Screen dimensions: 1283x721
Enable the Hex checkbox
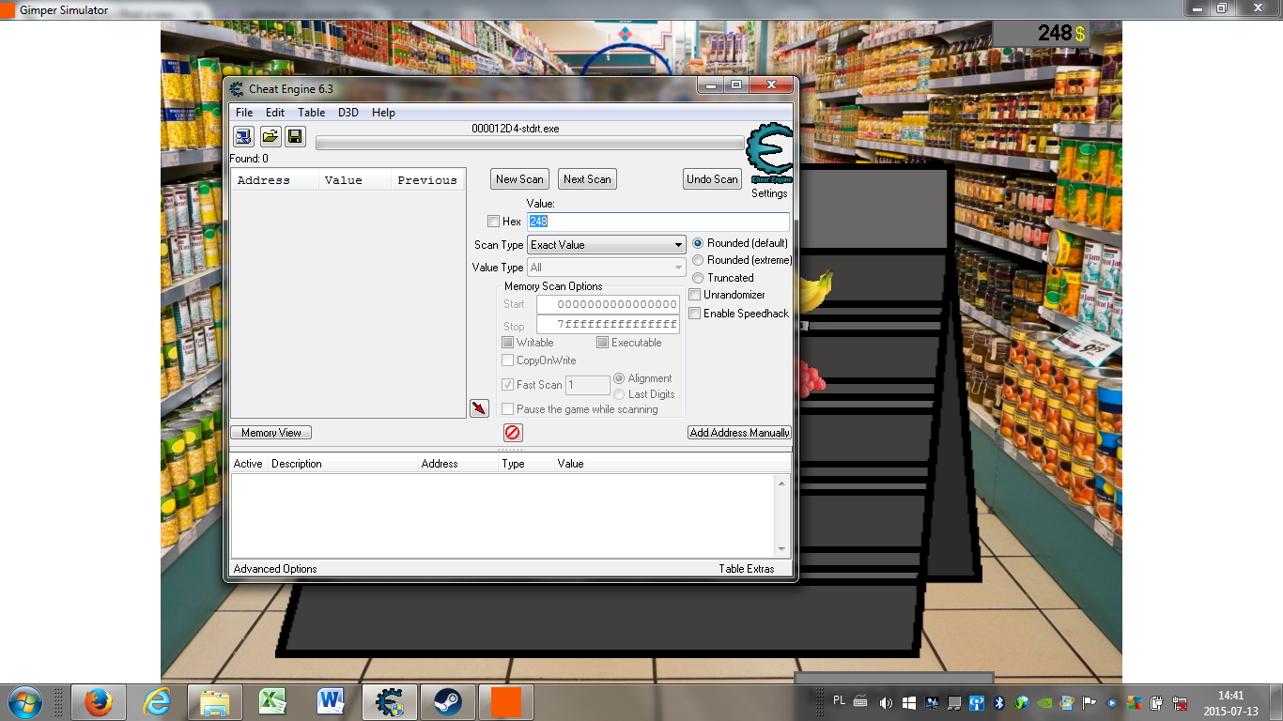pos(494,222)
